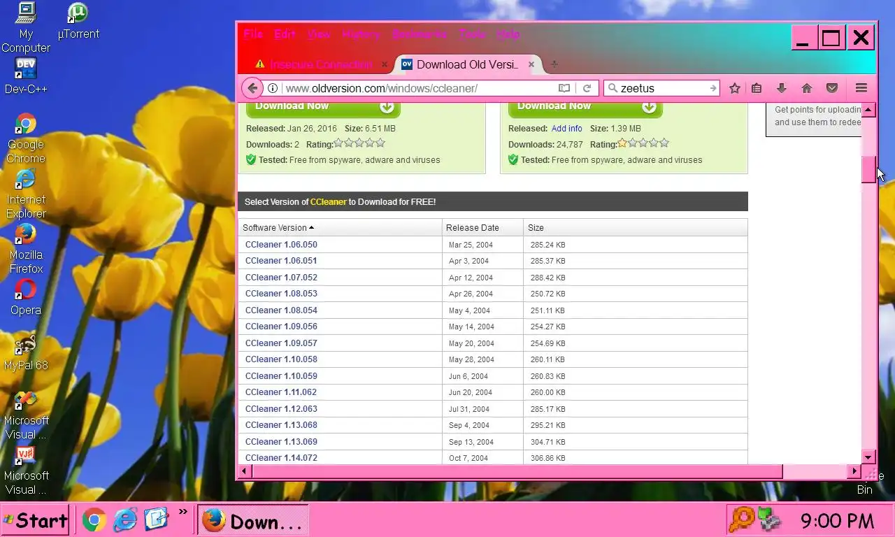Open site information icon in address bar

click(273, 88)
